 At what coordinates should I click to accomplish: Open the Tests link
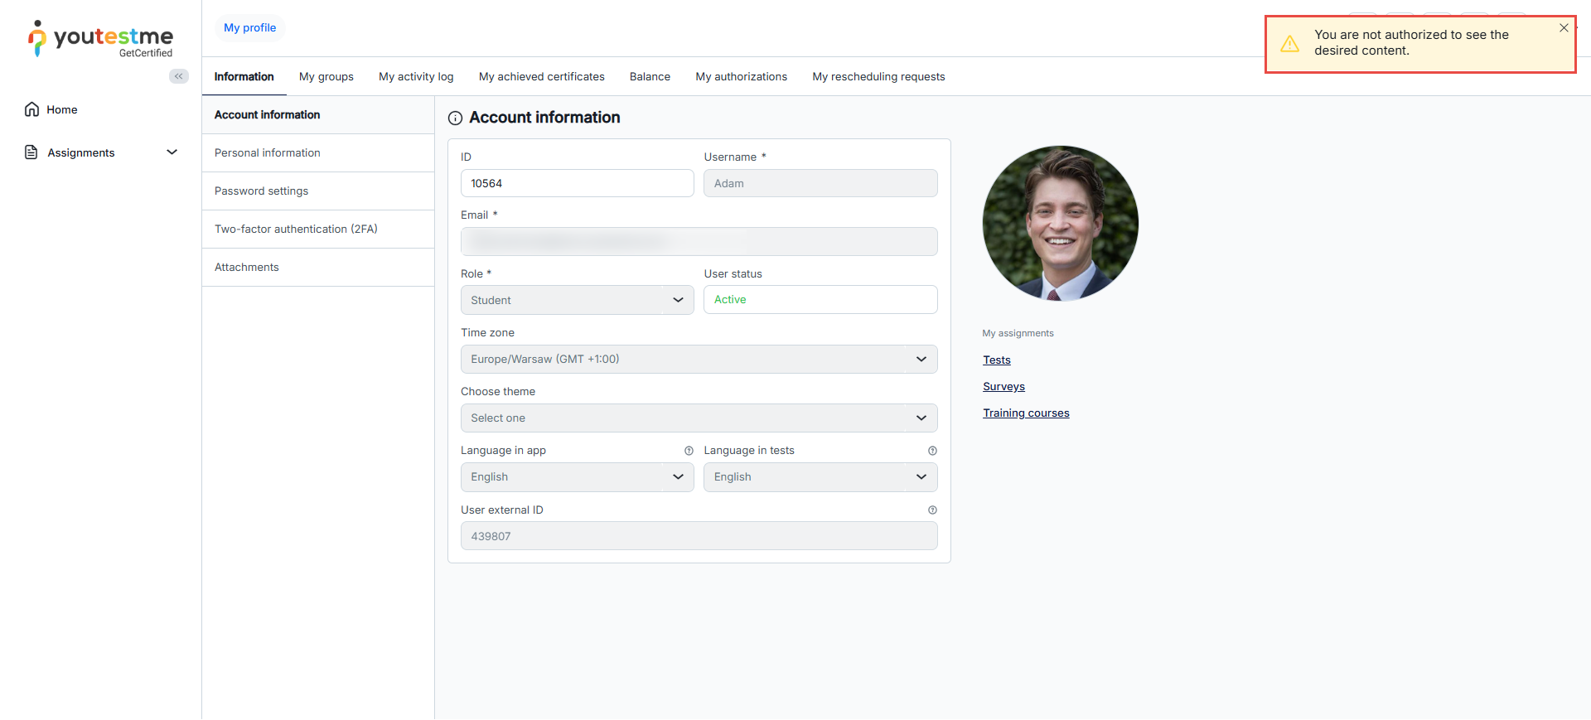(x=996, y=360)
